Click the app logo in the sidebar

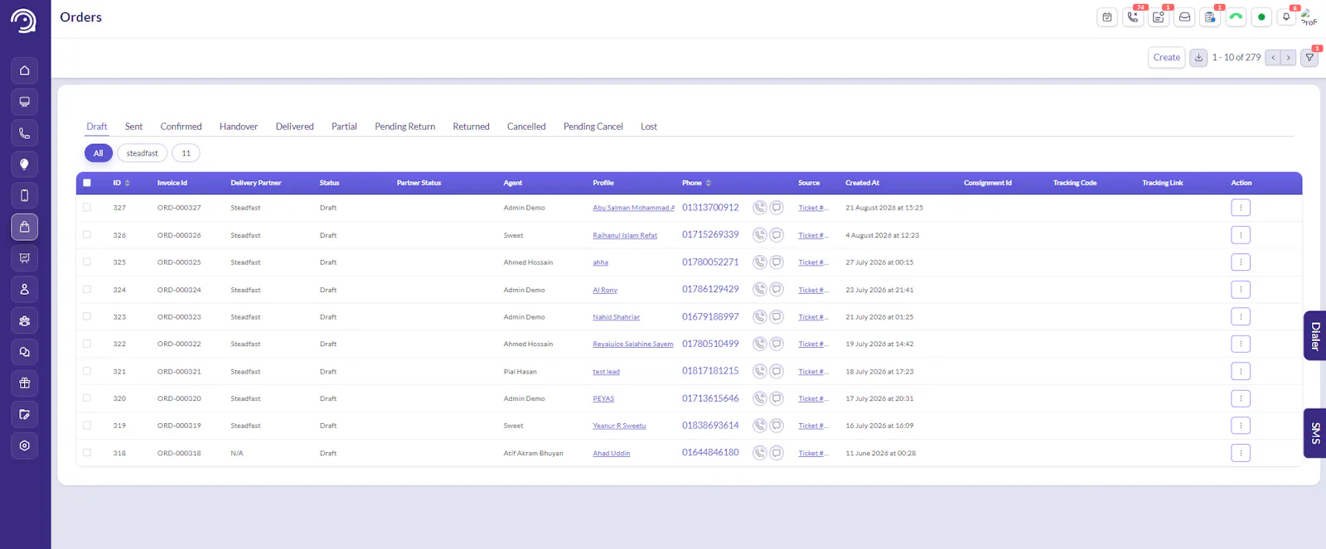[23, 21]
